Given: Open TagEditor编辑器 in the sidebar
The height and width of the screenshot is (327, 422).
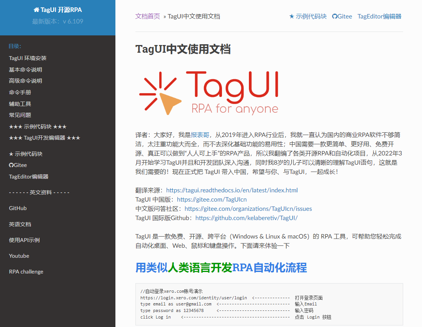Looking at the screenshot, I should (28, 177).
